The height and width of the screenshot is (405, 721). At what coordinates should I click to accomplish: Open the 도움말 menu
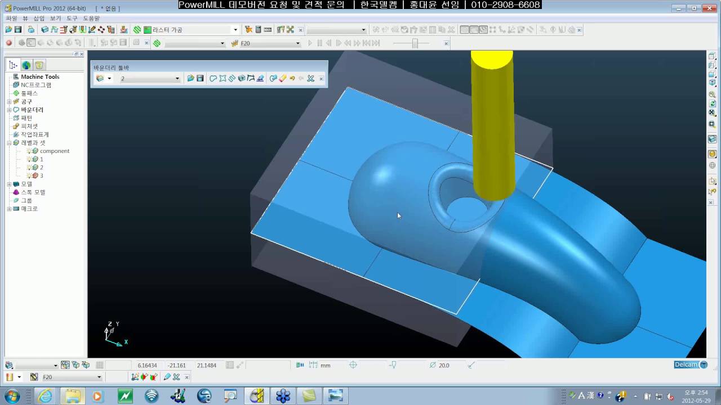coord(91,18)
